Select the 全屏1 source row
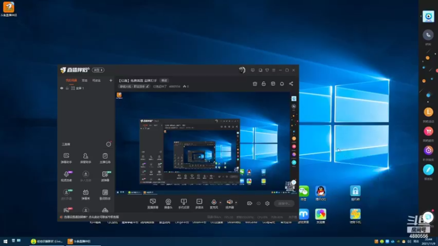This screenshot has width=438, height=246. click(x=86, y=88)
